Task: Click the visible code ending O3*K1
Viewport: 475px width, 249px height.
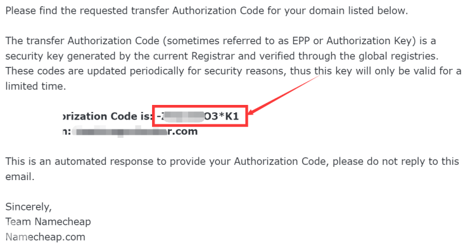Action: point(222,116)
